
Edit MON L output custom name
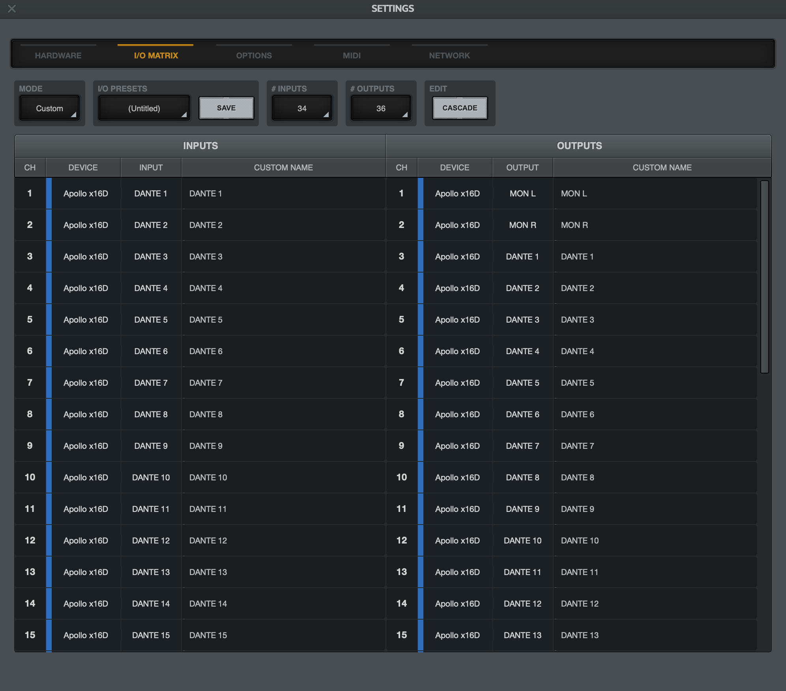point(655,194)
